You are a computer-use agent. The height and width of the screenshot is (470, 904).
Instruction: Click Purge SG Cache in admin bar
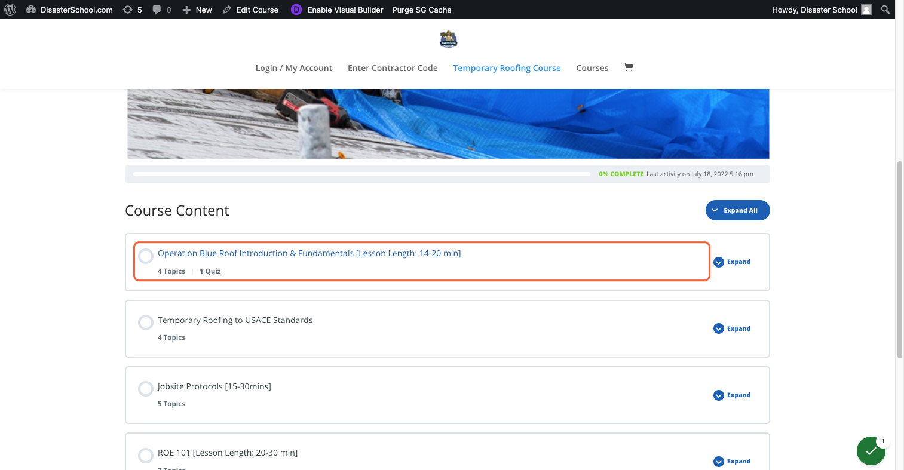coord(422,10)
